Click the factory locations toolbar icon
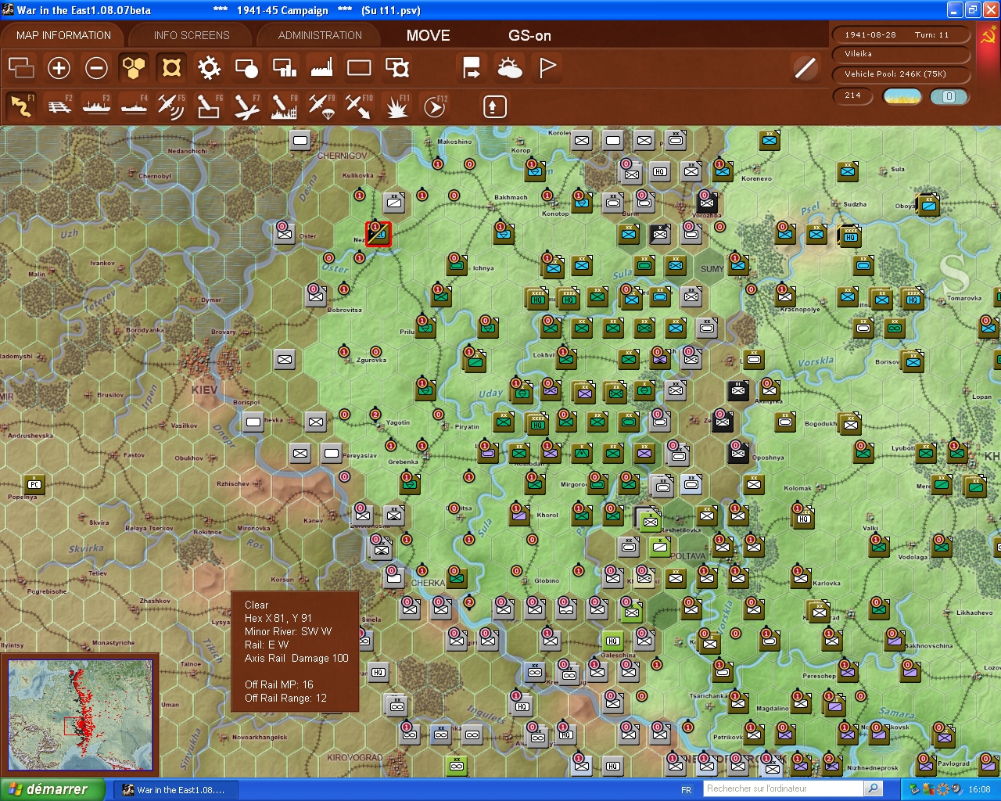1001x801 pixels. coord(321,68)
